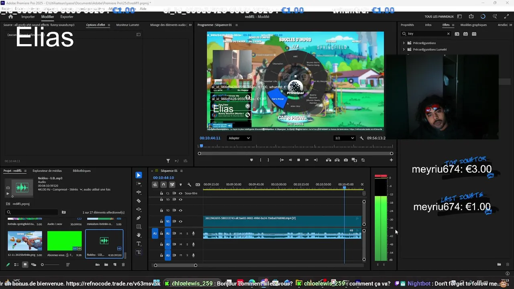Image resolution: width=514 pixels, height=289 pixels.
Task: Open the Program monitor button editor plus
Action: (391, 160)
